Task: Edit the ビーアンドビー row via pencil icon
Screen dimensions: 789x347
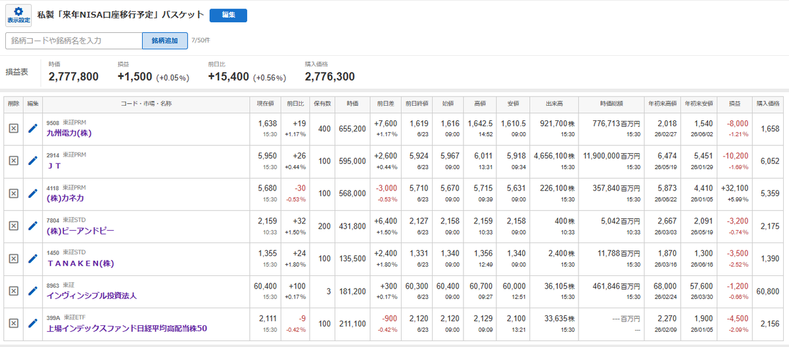Action: [33, 225]
